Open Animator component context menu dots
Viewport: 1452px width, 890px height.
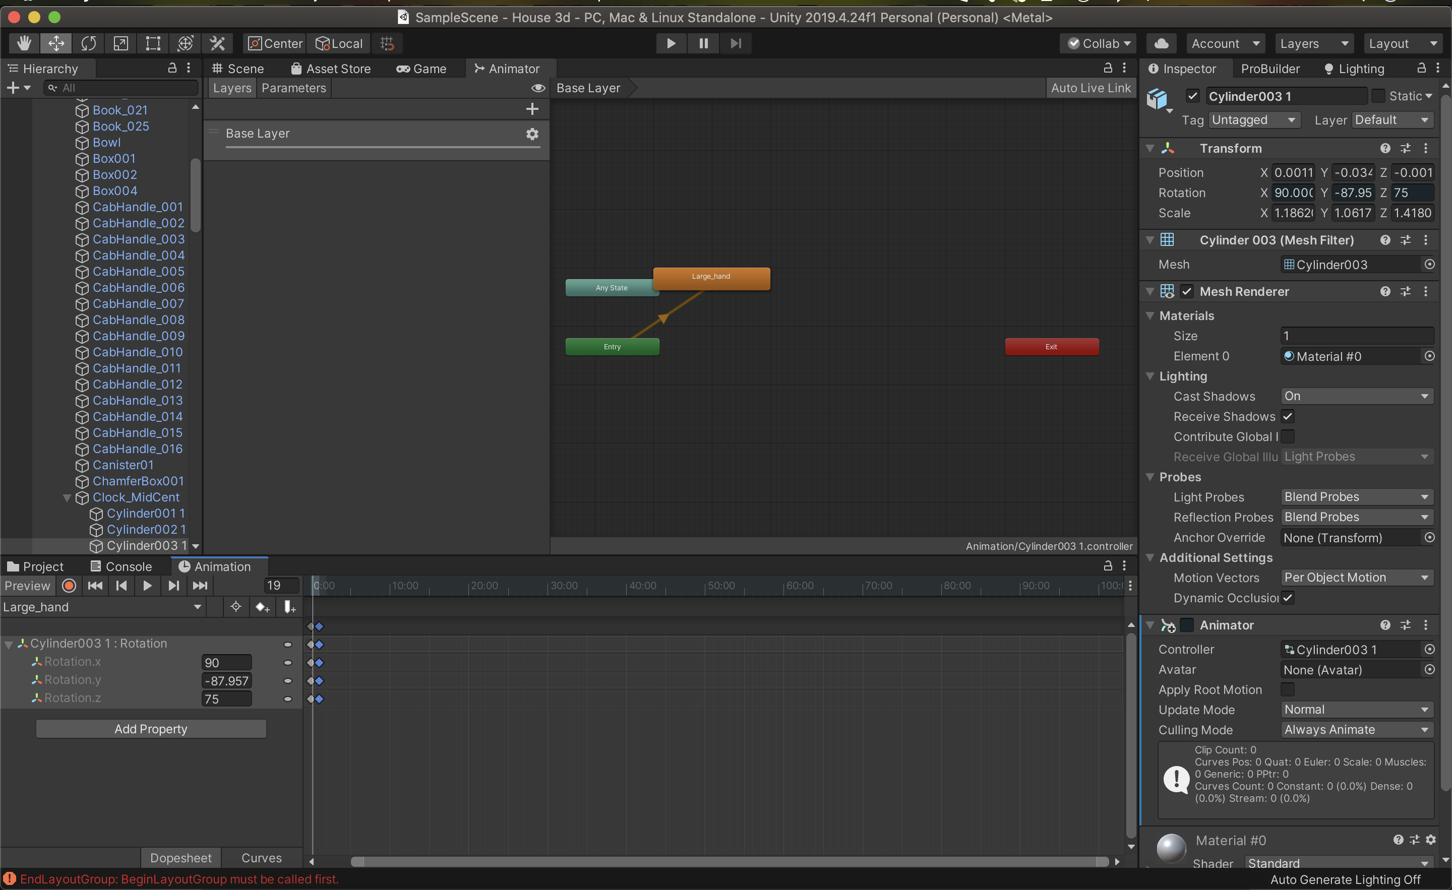coord(1425,625)
